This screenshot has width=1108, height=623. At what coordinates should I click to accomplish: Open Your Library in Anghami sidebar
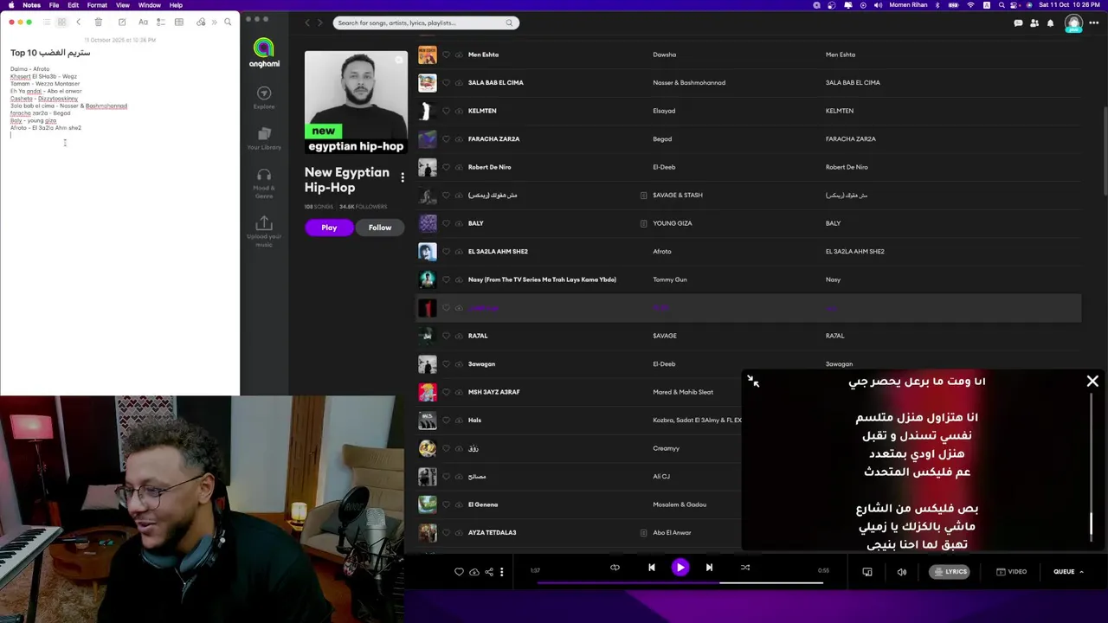pyautogui.click(x=264, y=138)
